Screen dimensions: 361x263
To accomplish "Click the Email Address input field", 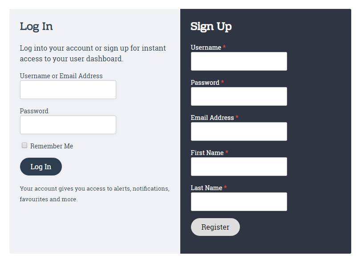I will (x=239, y=131).
